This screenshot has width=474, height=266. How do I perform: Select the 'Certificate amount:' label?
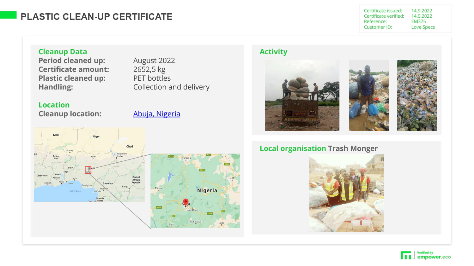point(74,69)
